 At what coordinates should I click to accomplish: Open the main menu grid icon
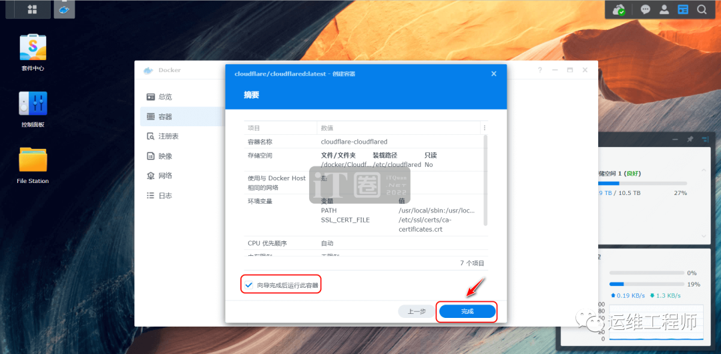(32, 9)
